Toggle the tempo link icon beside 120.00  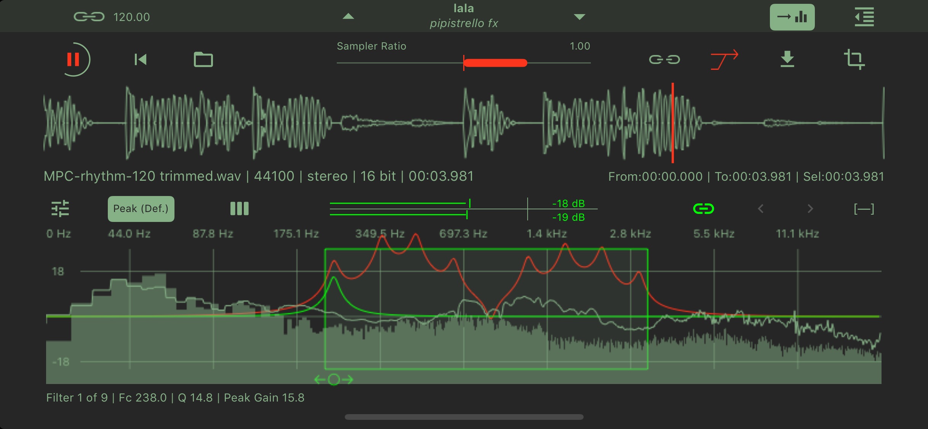coord(89,17)
